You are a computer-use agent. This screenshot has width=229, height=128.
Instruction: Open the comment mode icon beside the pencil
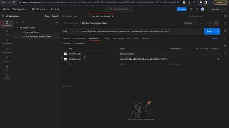click(x=216, y=23)
